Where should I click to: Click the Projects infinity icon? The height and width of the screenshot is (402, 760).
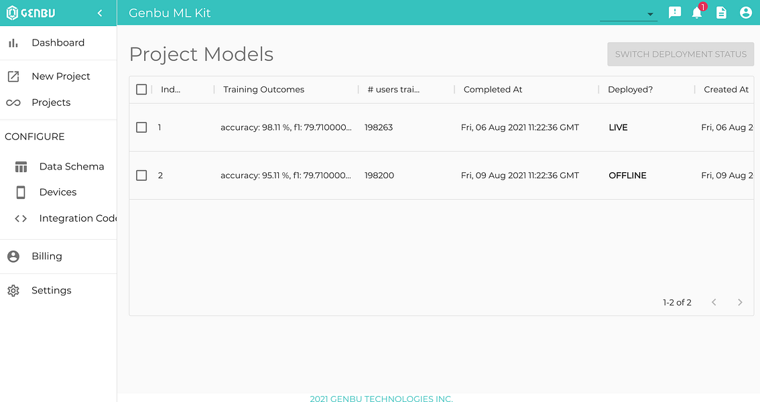[13, 103]
